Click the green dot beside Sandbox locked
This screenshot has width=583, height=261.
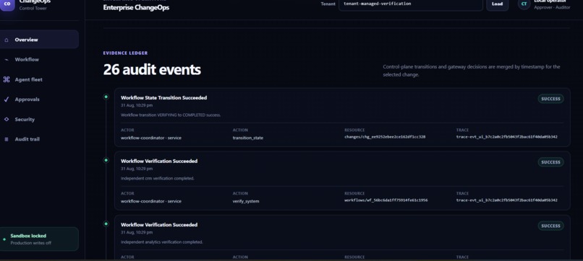[4, 239]
